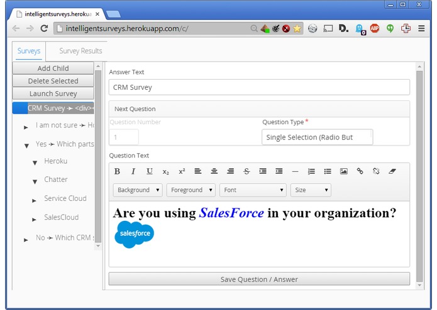The image size is (437, 310).
Task: Click the indent icon in the editor toolbar
Action: point(263,171)
